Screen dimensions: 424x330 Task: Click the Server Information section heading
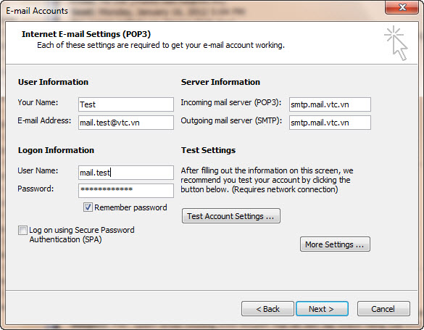click(220, 82)
